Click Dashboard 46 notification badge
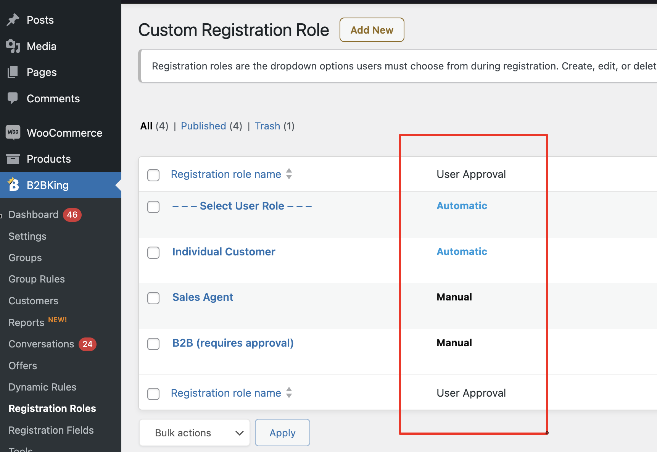This screenshot has height=452, width=657. pyautogui.click(x=72, y=215)
